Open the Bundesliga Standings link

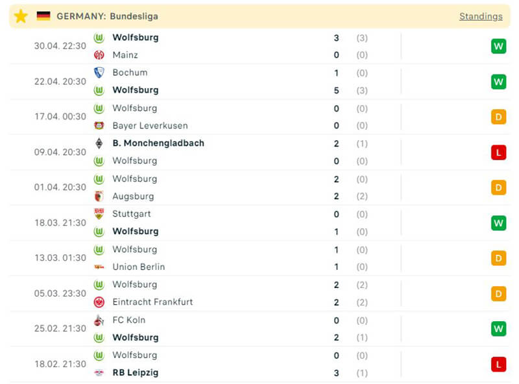(x=481, y=16)
